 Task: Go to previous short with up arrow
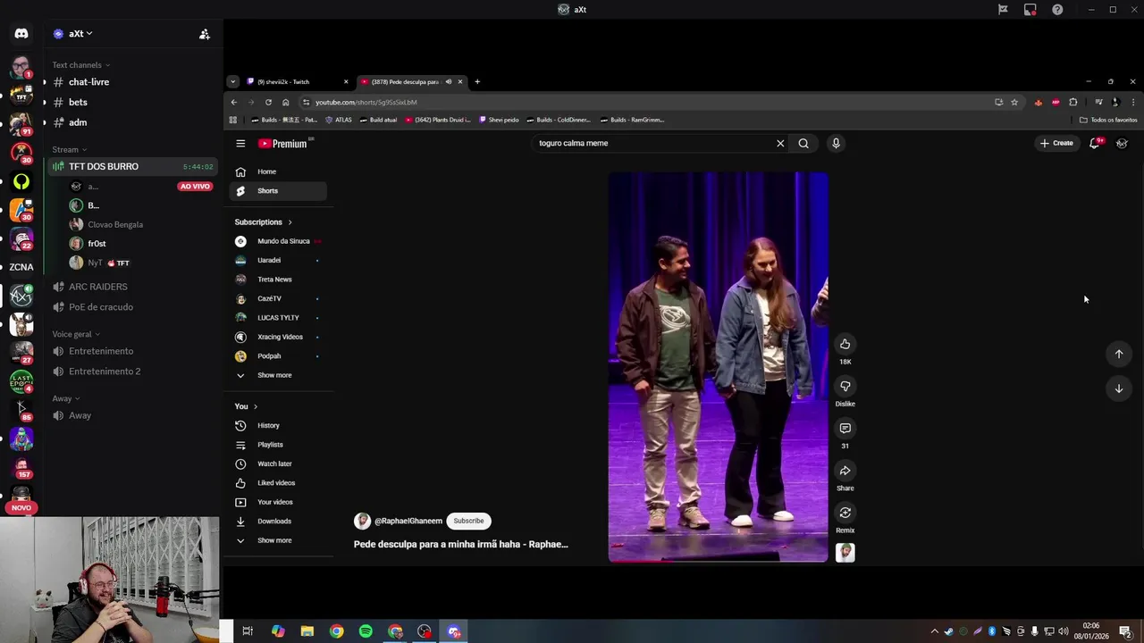click(1118, 354)
